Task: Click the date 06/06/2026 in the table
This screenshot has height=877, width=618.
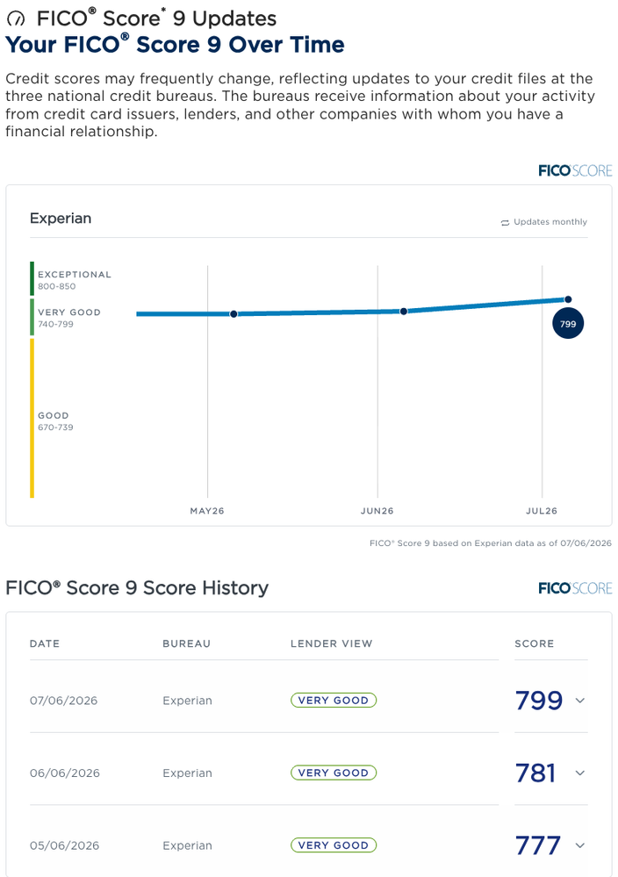Action: [x=65, y=773]
